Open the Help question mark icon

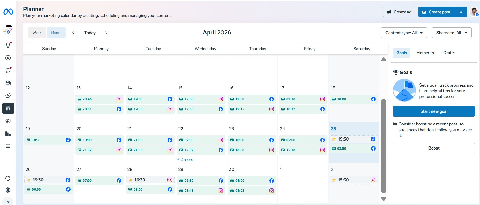[x=8, y=202]
